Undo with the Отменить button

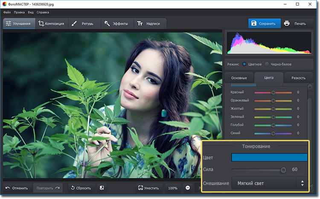tap(16, 188)
